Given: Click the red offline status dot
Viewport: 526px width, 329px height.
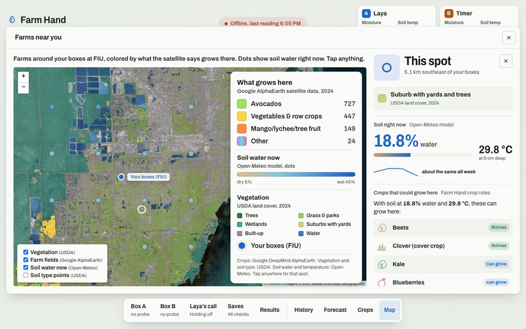Looking at the screenshot, I should (x=226, y=23).
